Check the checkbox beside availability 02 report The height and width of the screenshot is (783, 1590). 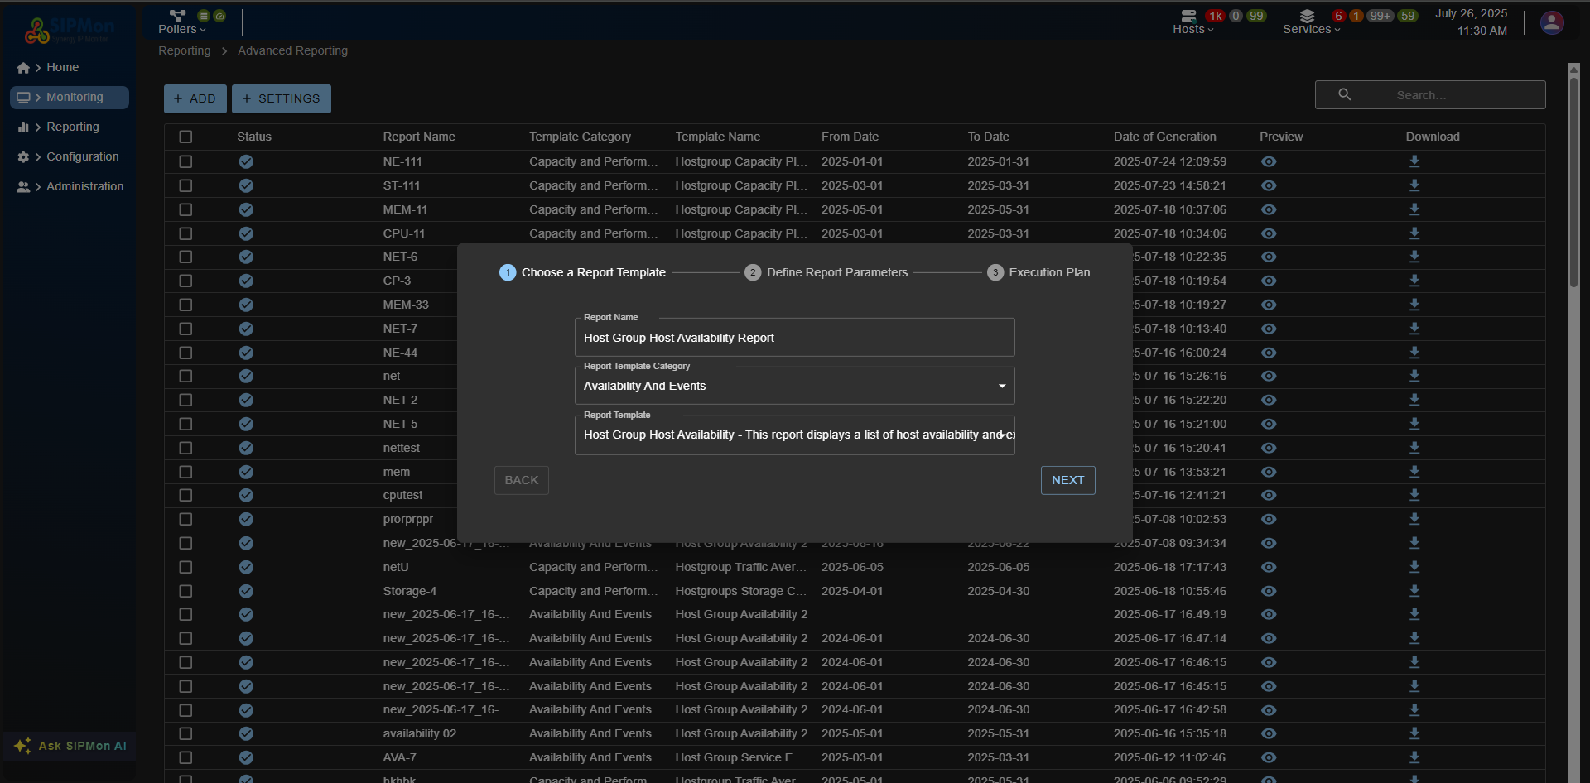tap(185, 733)
